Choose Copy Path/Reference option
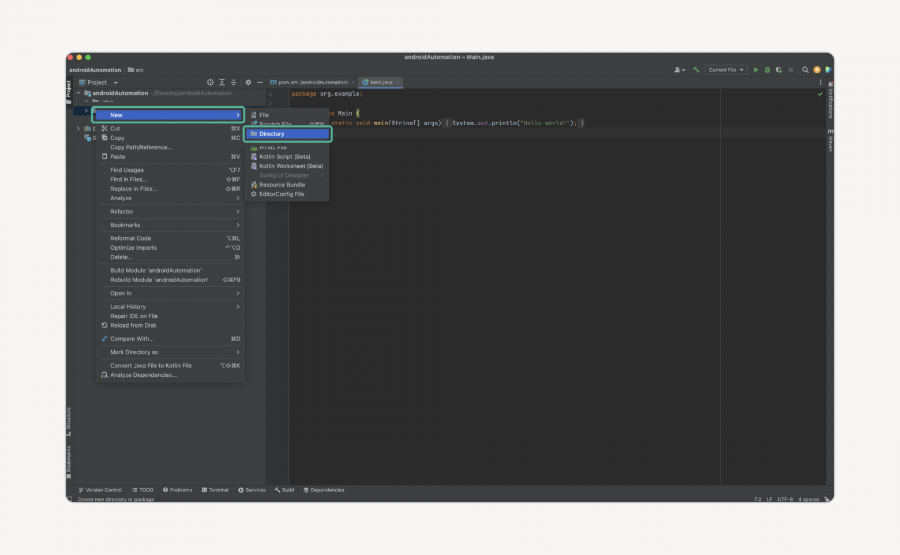The image size is (900, 555). [x=170, y=147]
